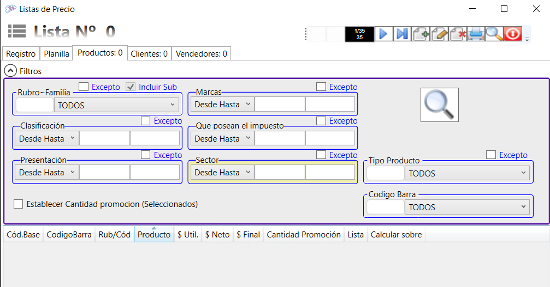This screenshot has width=550, height=287.
Task: Click the printer icon
Action: [x=476, y=34]
